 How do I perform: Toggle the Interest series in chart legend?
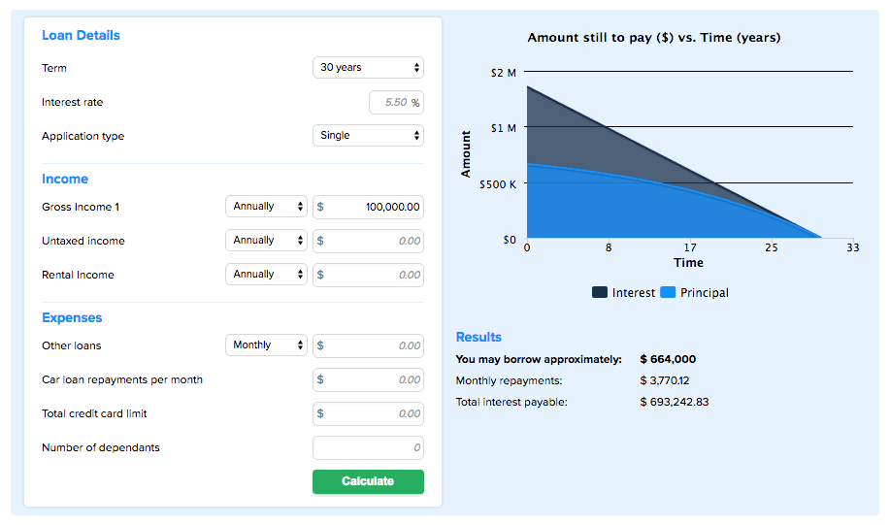point(633,293)
